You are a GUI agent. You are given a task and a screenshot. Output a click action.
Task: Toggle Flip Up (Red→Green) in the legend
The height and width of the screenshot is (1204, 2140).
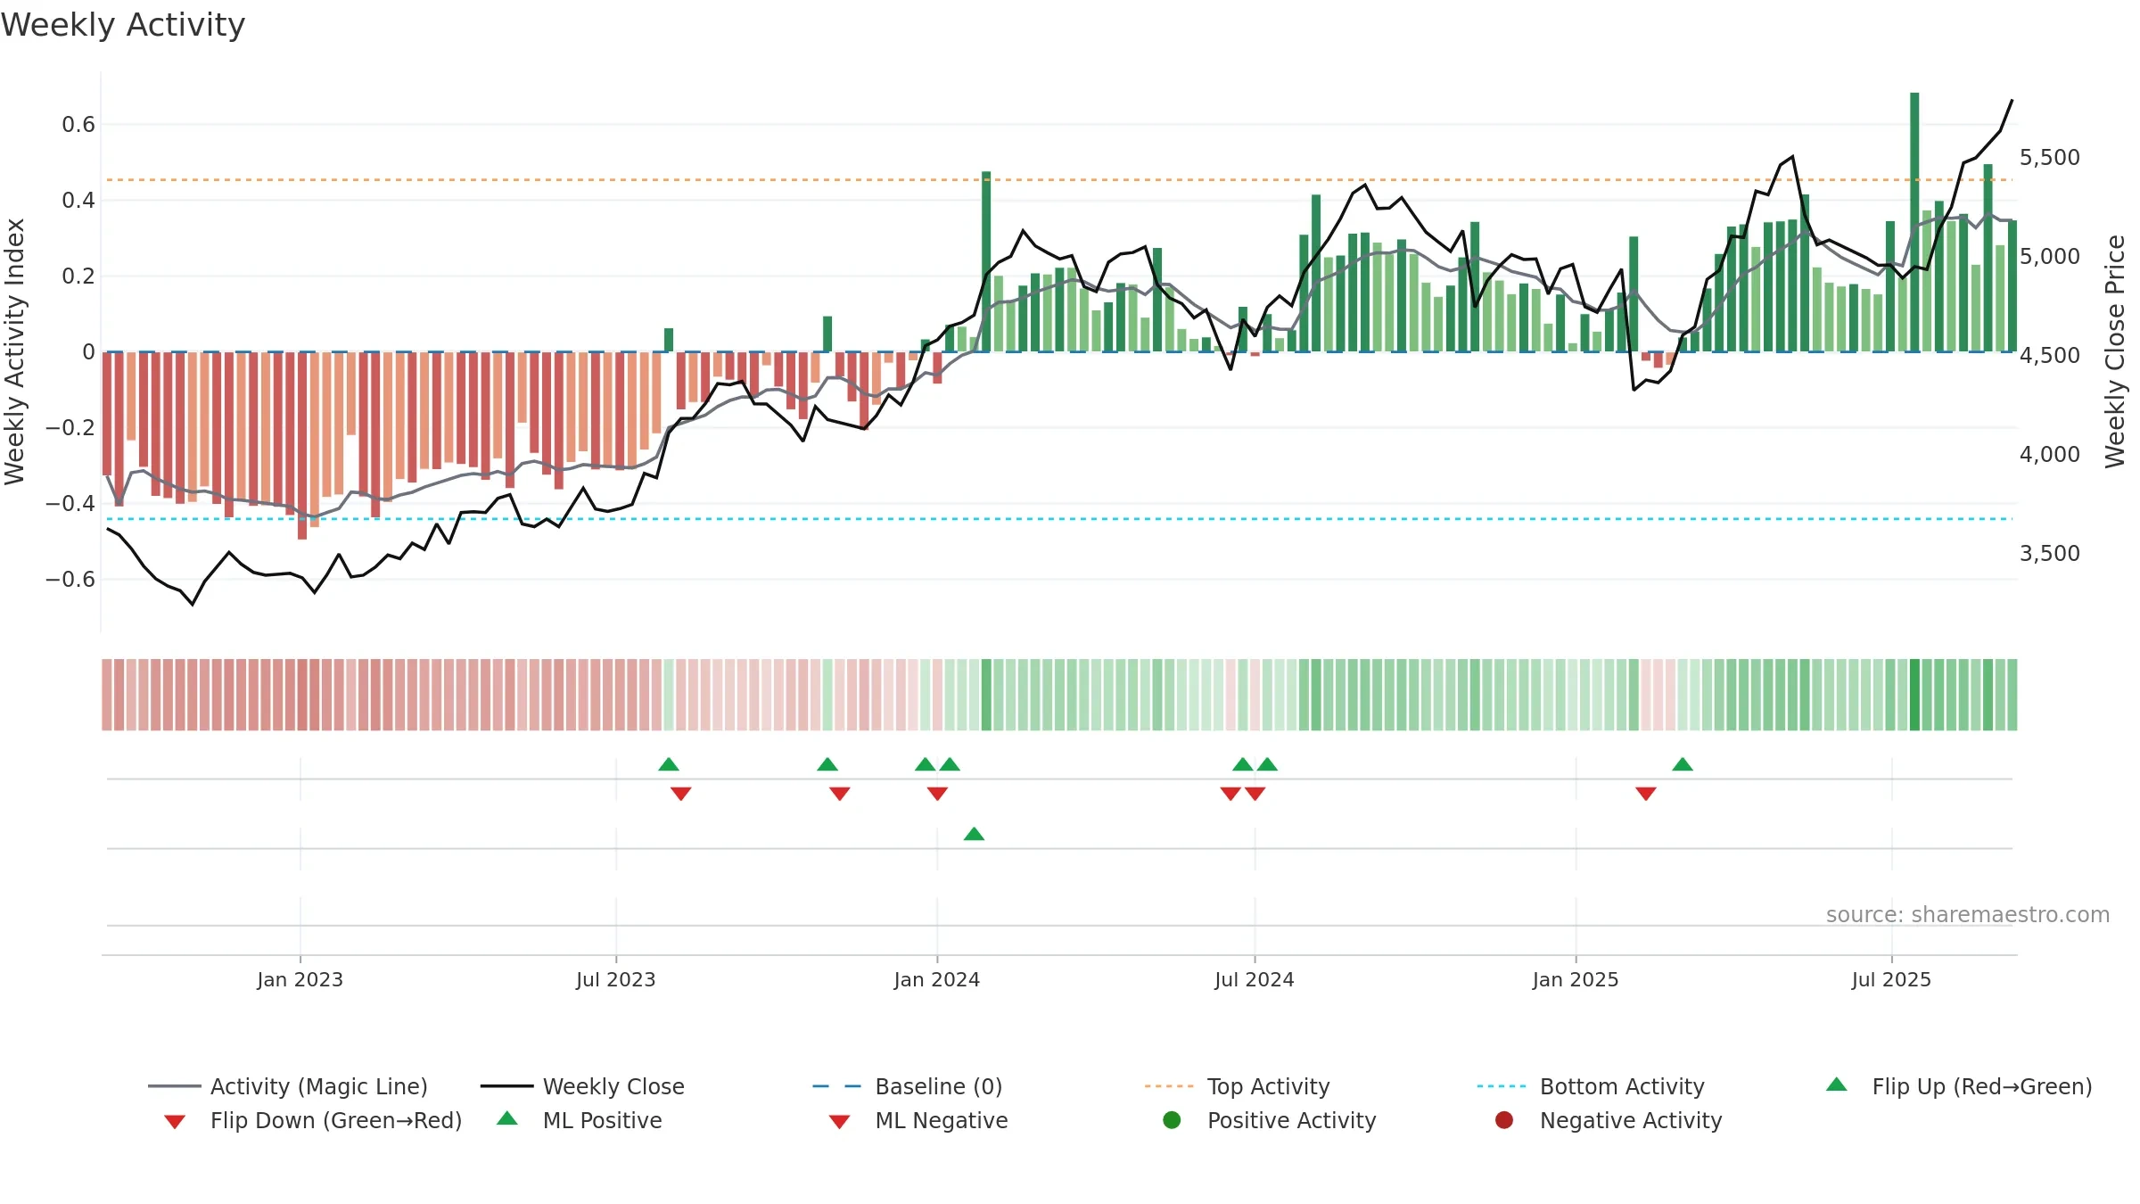pyautogui.click(x=1959, y=1086)
